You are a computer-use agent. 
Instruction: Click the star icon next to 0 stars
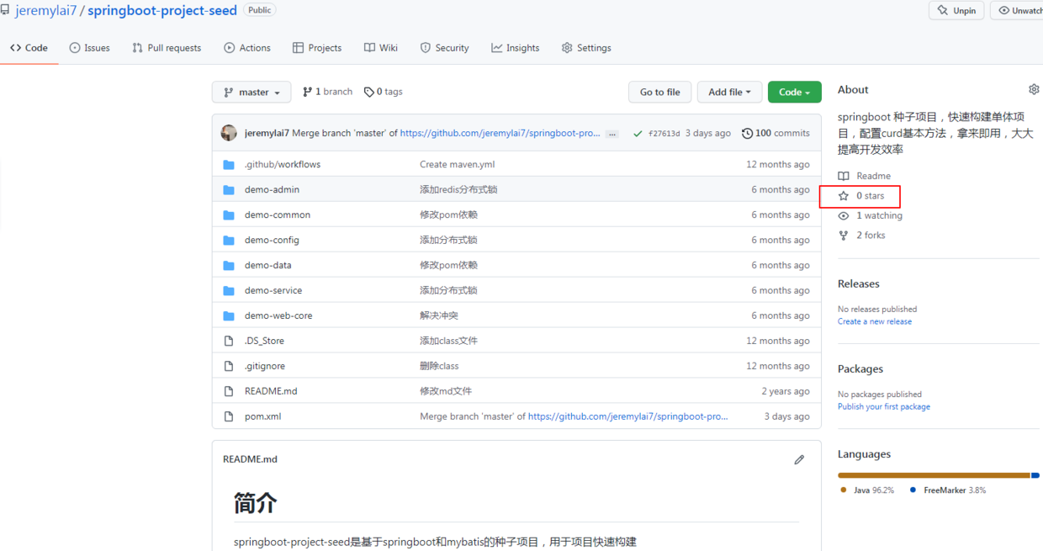coord(844,196)
